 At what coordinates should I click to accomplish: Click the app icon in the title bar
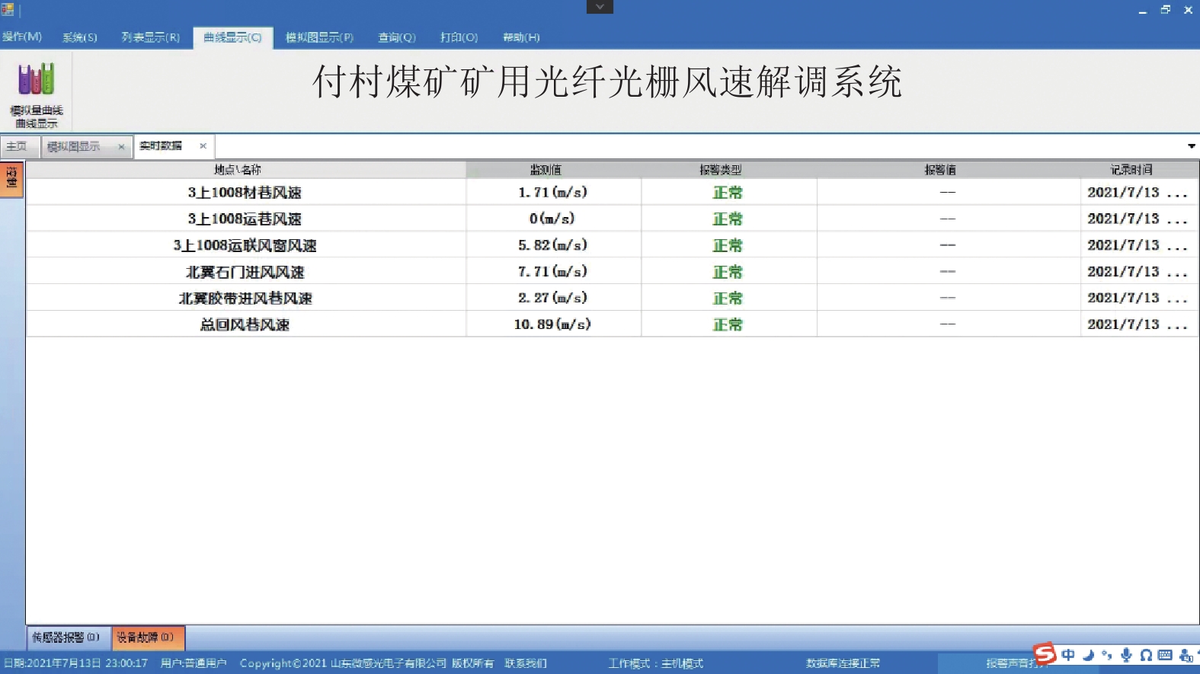[8, 10]
